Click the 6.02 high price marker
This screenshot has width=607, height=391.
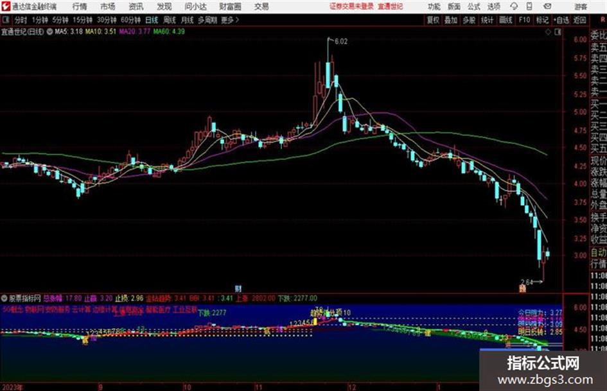(x=341, y=42)
